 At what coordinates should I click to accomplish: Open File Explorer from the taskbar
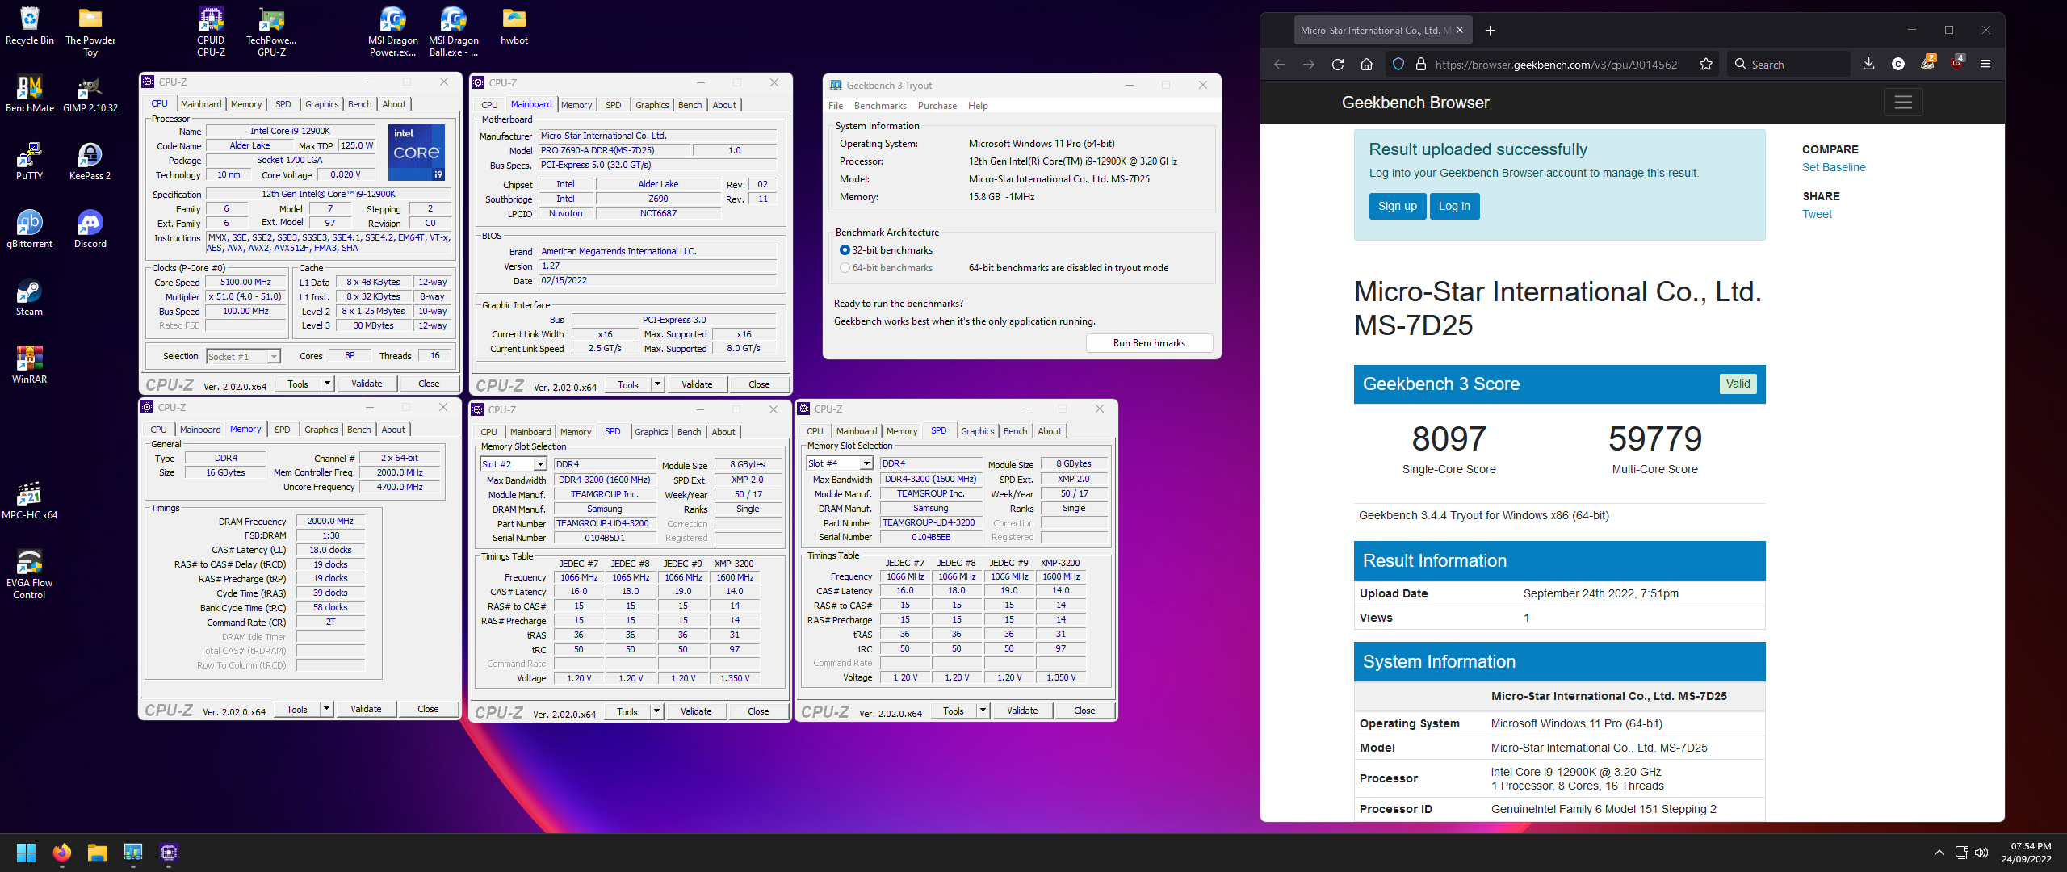[97, 853]
